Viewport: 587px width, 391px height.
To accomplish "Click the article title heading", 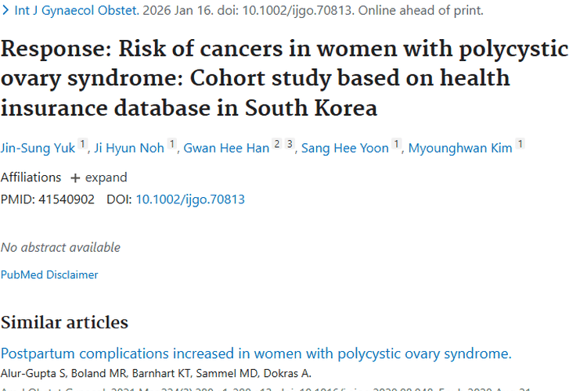I will pos(284,78).
